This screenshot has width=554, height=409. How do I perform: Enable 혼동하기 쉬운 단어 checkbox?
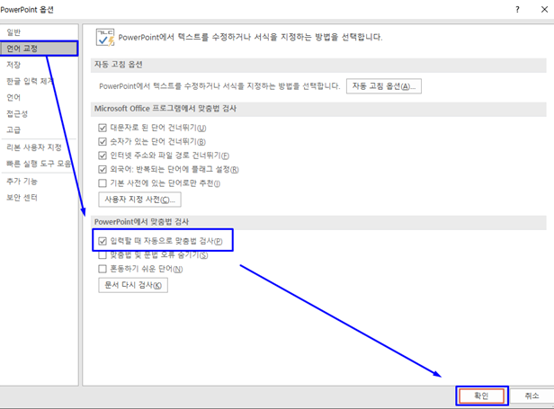pos(103,269)
